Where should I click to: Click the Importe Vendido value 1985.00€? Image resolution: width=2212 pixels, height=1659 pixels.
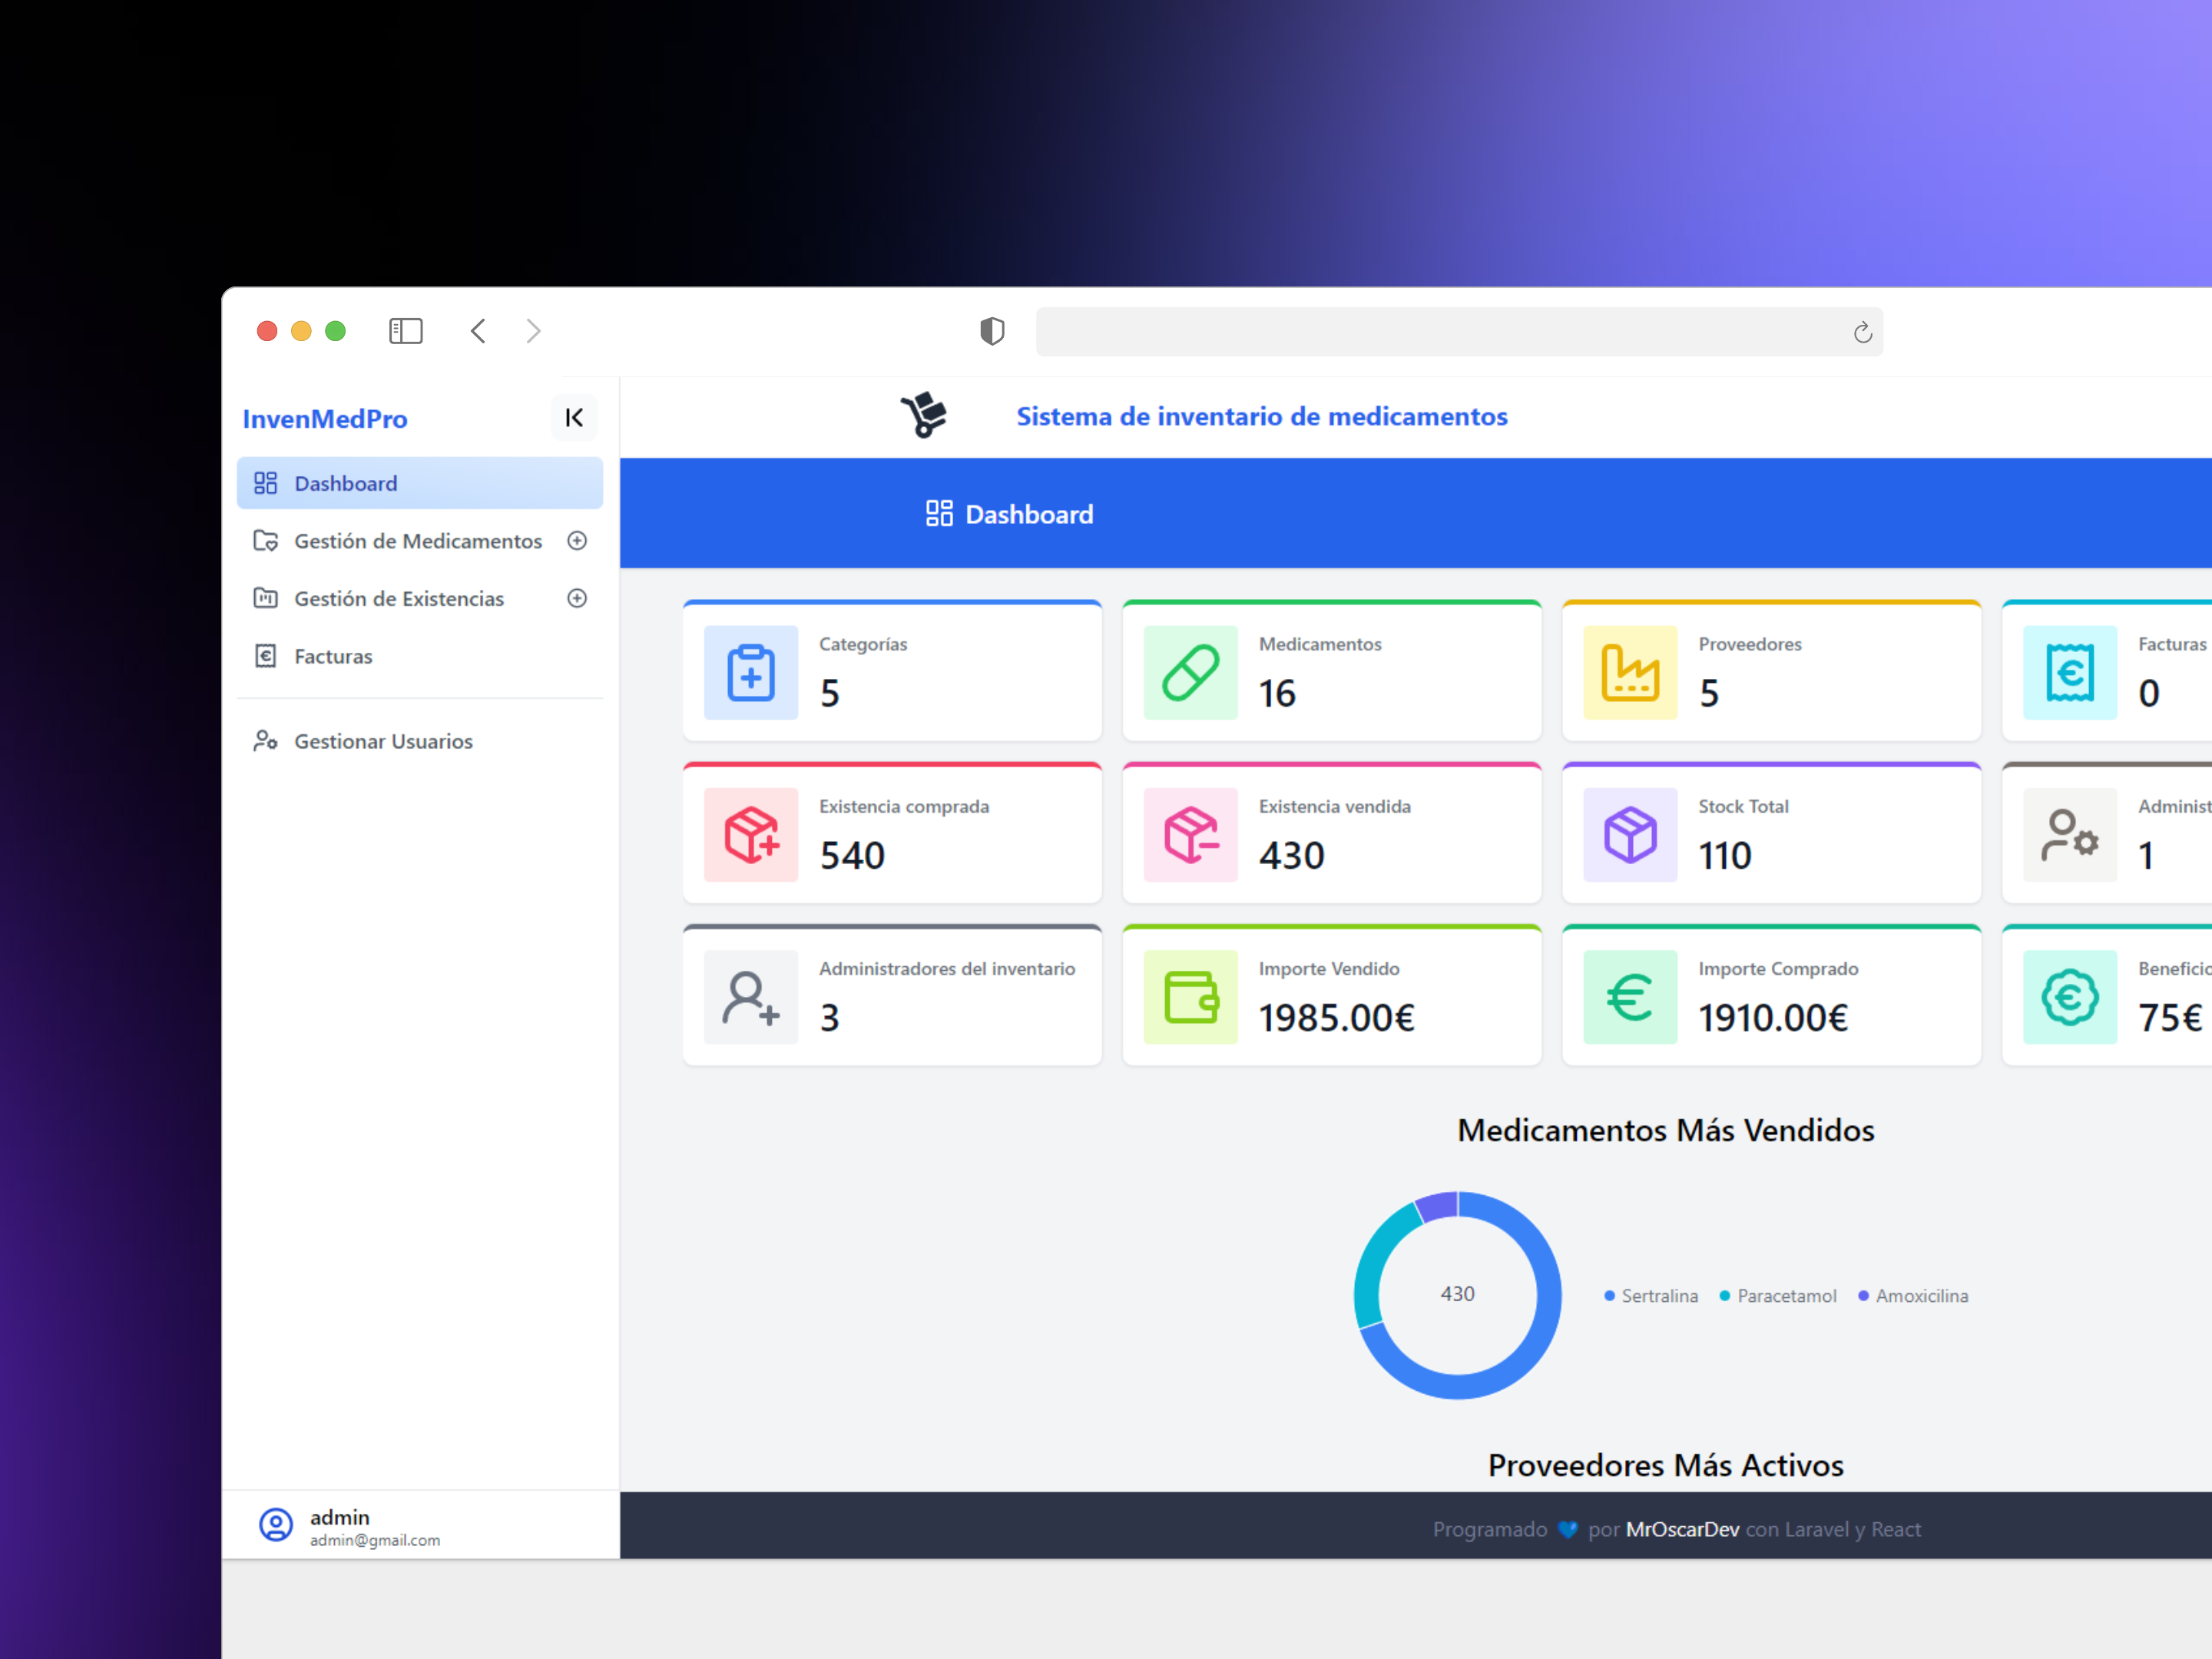pos(1336,1017)
